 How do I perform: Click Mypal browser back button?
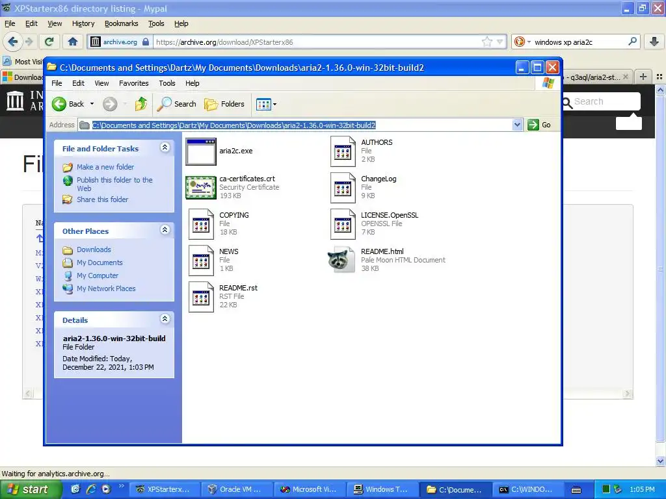pos(13,42)
